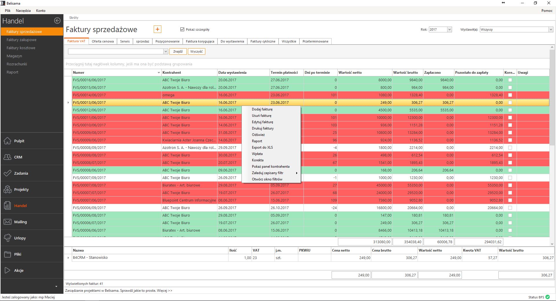This screenshot has height=301, width=556.
Task: Open Mailing envelope icon
Action: click(x=7, y=222)
